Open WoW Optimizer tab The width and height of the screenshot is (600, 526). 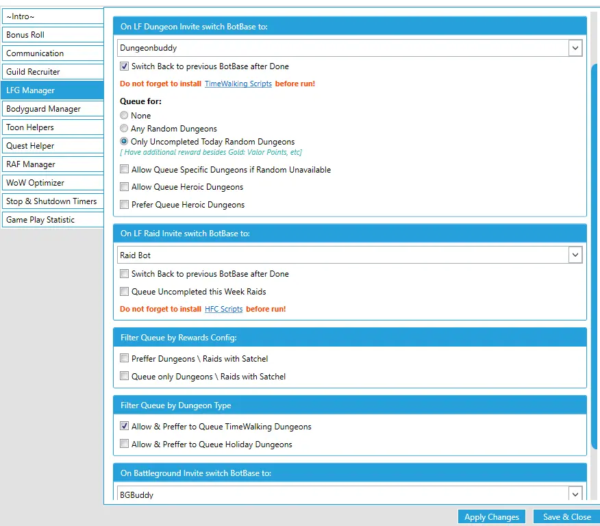pyautogui.click(x=53, y=182)
